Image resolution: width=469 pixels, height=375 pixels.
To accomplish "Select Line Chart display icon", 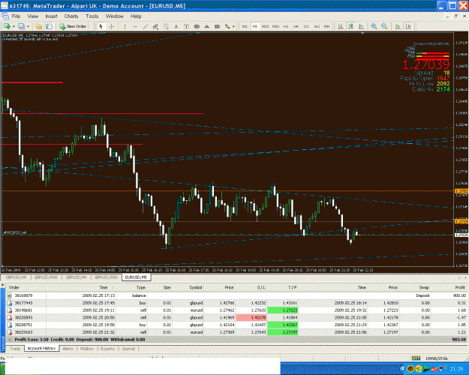I will pos(362,26).
